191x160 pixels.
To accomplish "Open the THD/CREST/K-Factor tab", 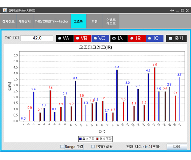I will (52, 21).
